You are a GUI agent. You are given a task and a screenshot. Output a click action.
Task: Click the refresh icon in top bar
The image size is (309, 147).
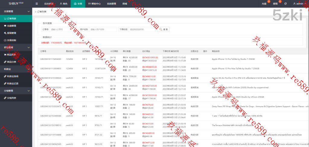(x=285, y=4)
